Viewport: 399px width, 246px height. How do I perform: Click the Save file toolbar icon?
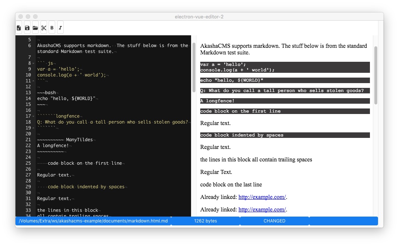click(27, 28)
